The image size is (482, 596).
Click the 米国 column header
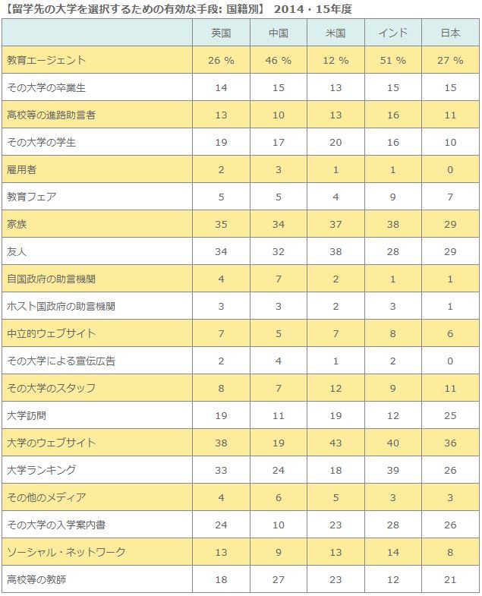[336, 33]
